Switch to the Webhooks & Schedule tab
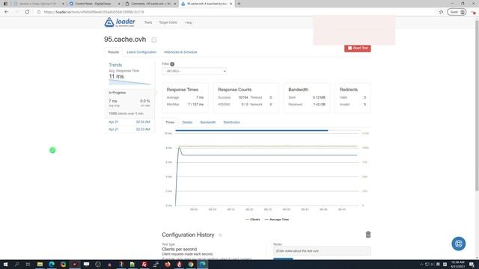Viewport: 479px width, 269px height. coord(180,52)
